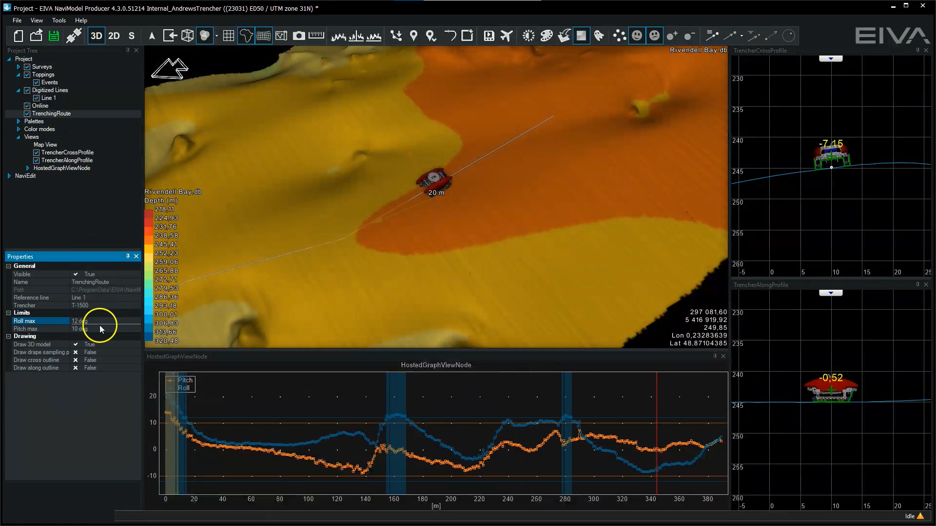Viewport: 936px width, 526px height.
Task: Open dropdown arrow next to shading icon
Action: click(216, 36)
